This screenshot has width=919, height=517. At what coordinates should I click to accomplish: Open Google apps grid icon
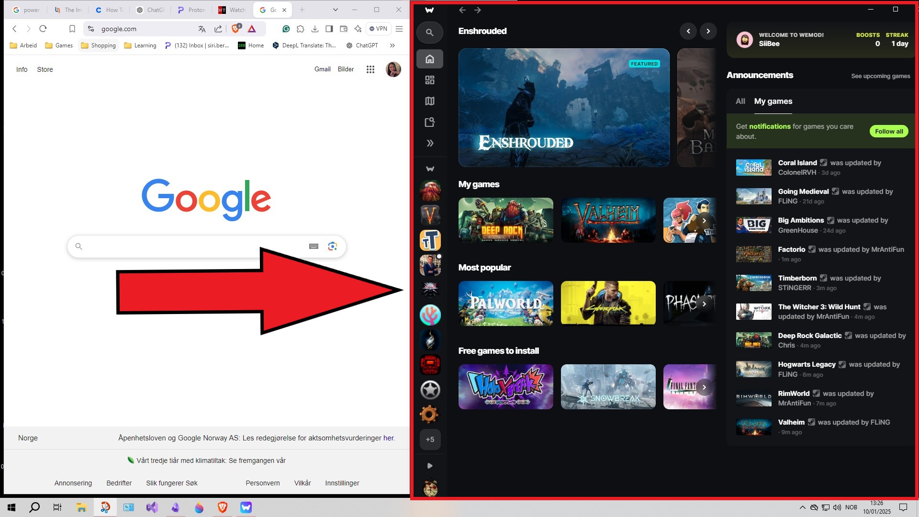pyautogui.click(x=370, y=69)
